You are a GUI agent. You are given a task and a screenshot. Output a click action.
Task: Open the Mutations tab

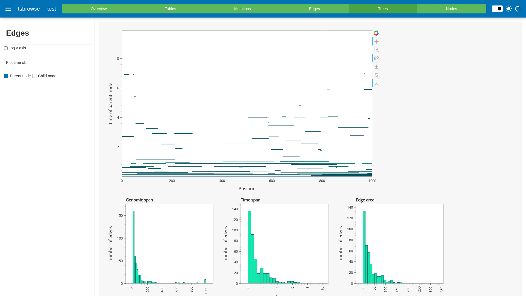coord(242,9)
